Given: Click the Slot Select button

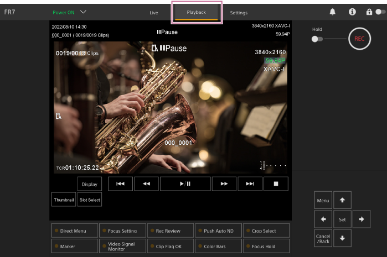Looking at the screenshot, I should pyautogui.click(x=90, y=200).
